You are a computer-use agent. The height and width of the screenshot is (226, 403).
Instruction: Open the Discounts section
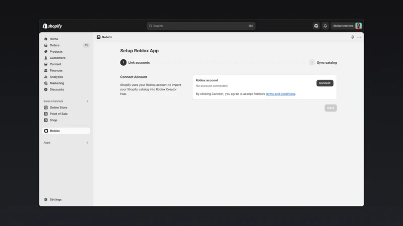[56, 90]
